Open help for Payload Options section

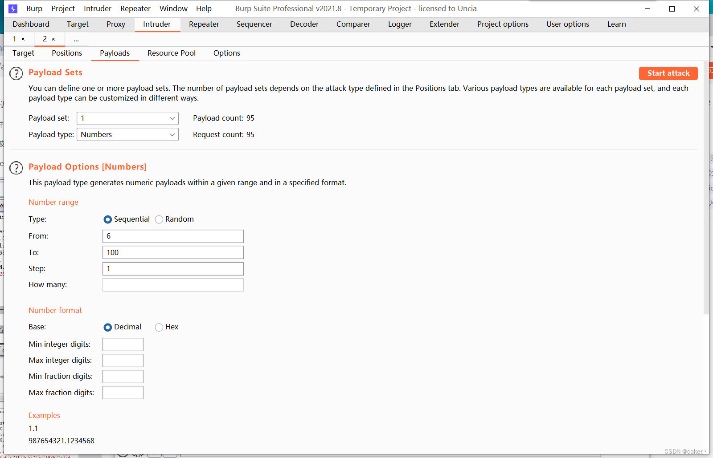(16, 168)
